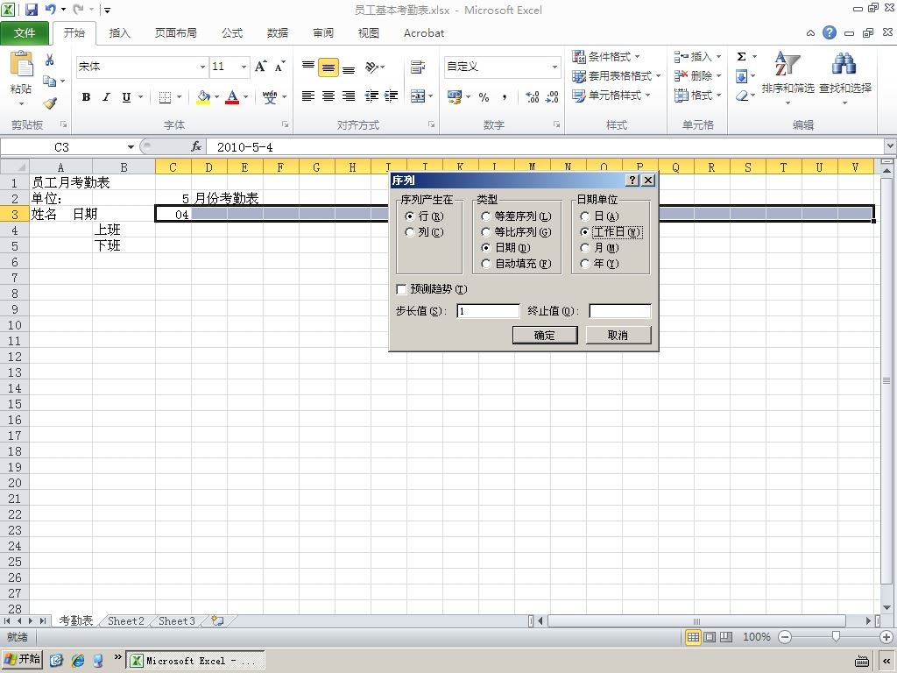Screen dimensions: 897x673
Task: Click the insert function fx icon
Action: pyautogui.click(x=196, y=147)
